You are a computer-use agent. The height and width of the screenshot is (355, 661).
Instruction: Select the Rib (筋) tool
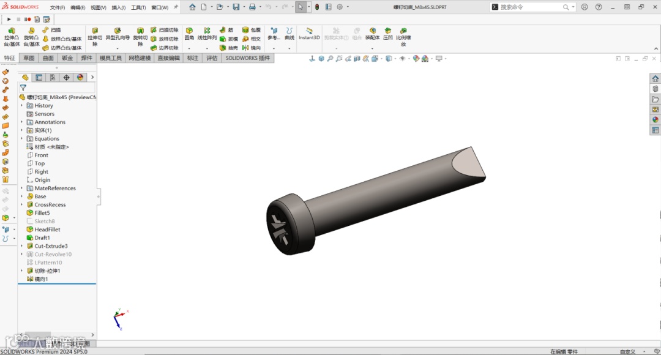point(226,30)
